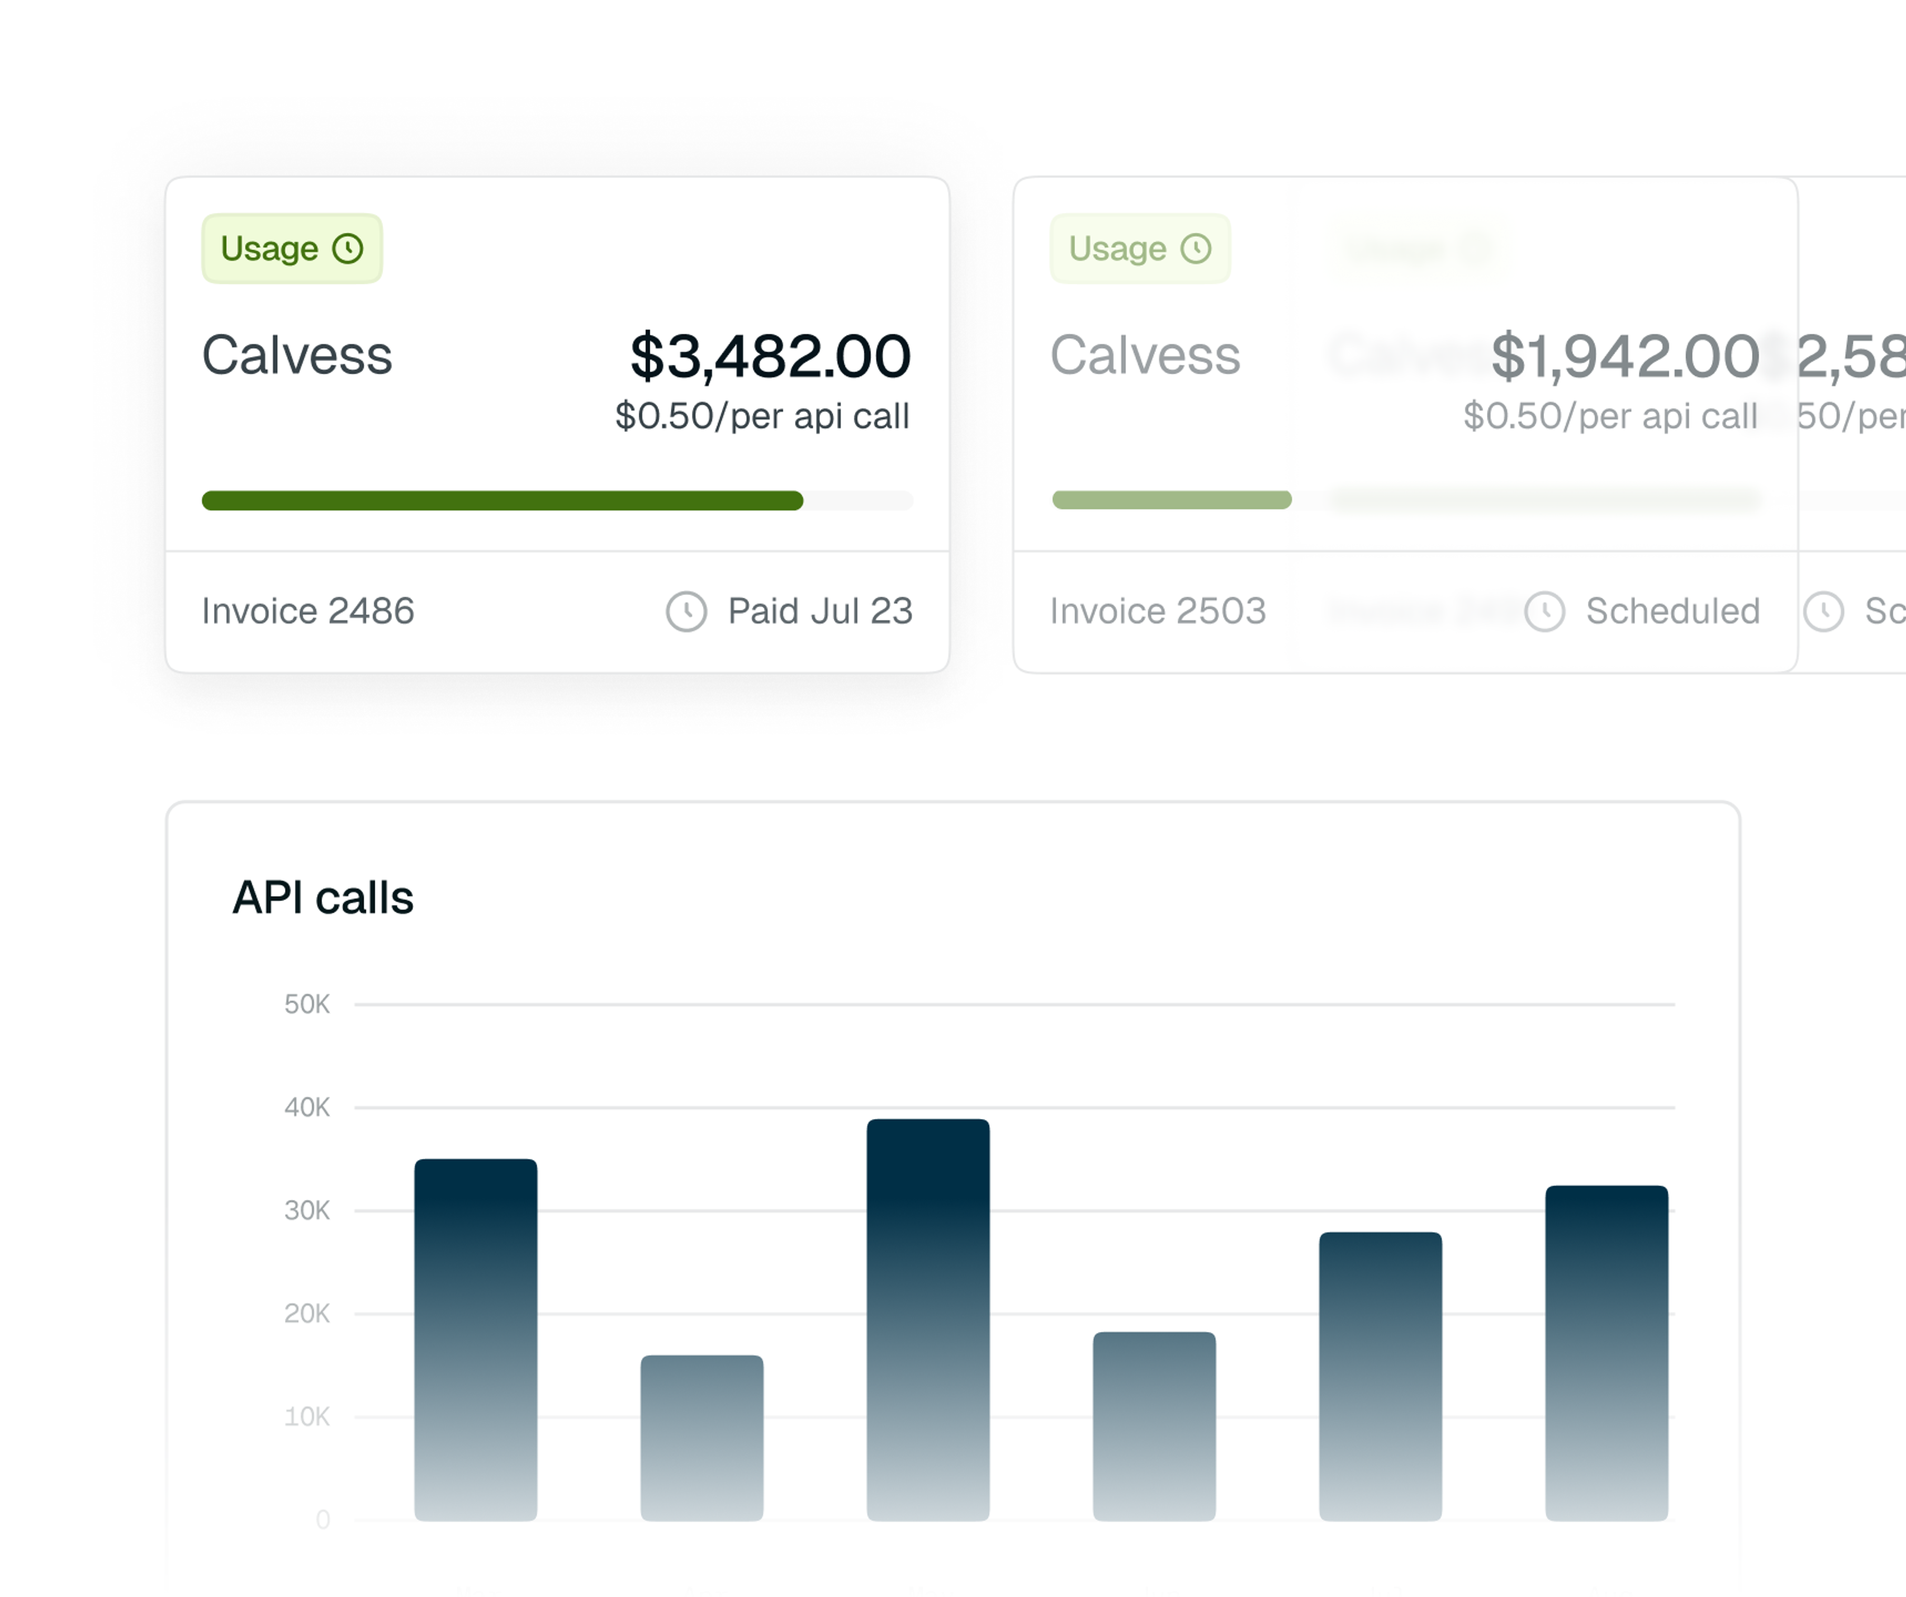The height and width of the screenshot is (1597, 1906).
Task: Click the dark green usage progress bar
Action: click(x=502, y=500)
